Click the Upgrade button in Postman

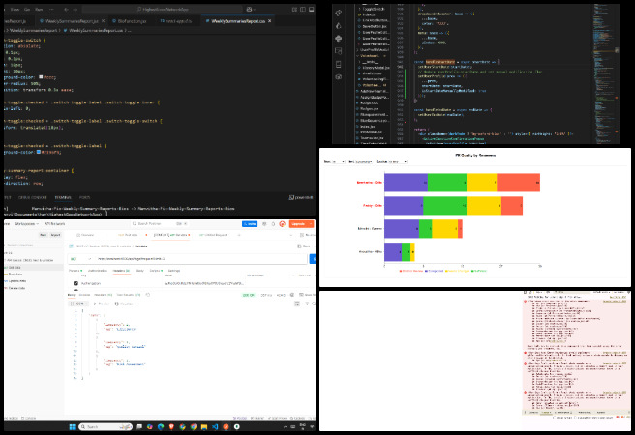(x=299, y=224)
